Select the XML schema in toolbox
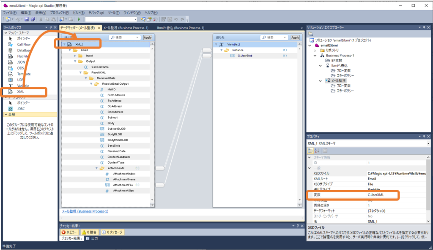 [x=20, y=91]
